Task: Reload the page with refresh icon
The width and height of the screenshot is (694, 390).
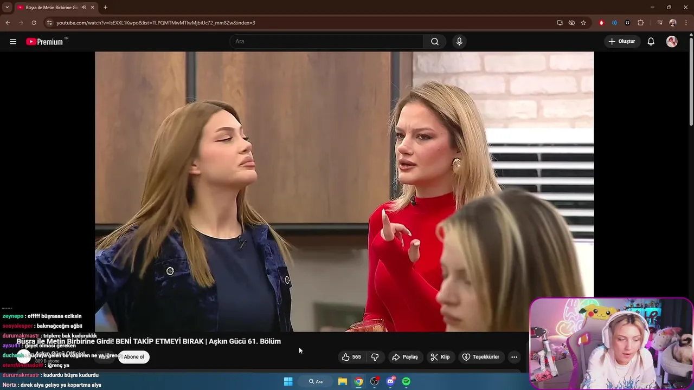Action: pos(34,23)
